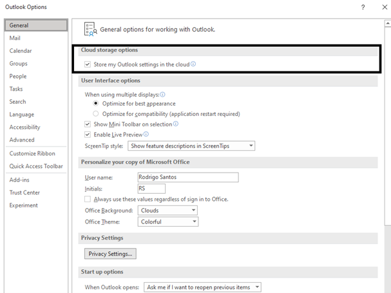Click info icon beside cloud settings option
391x293 pixels.
193,64
